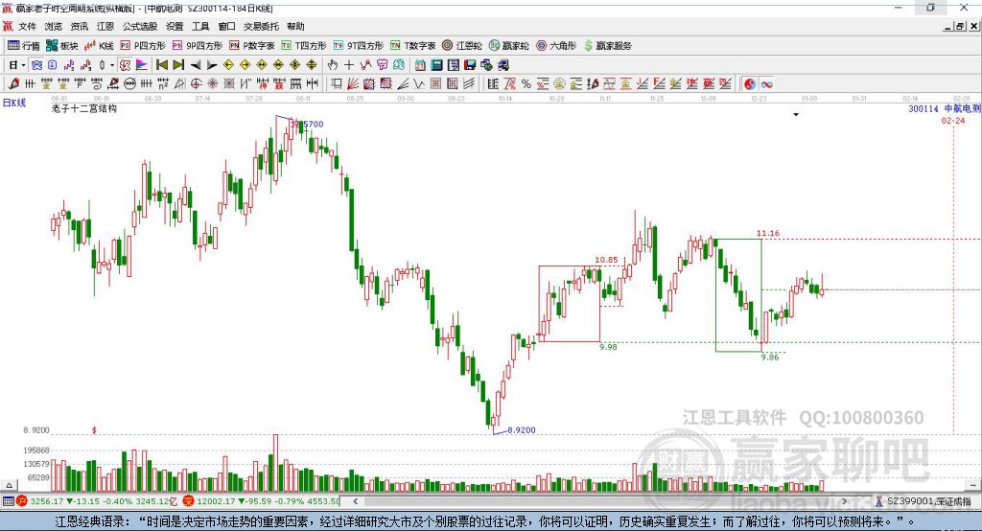Screen dimensions: 982x531
Task: Select the parallel channel lines tool
Action: (x=469, y=84)
